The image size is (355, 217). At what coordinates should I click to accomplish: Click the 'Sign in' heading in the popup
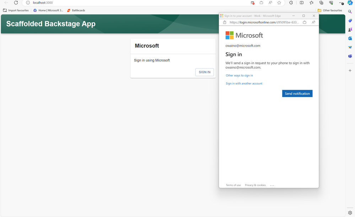(x=234, y=54)
